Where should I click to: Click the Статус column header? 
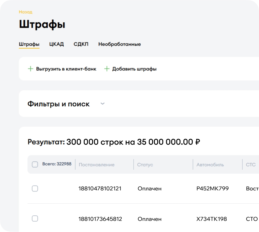click(x=145, y=165)
